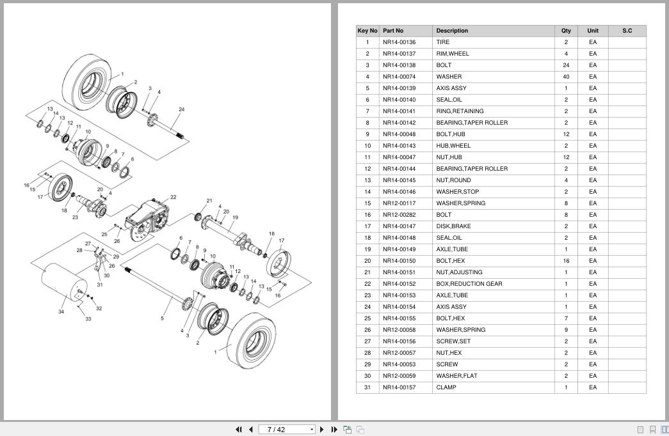The height and width of the screenshot is (436, 669).
Task: Select the SCREW,SET description
Action: tap(453, 341)
